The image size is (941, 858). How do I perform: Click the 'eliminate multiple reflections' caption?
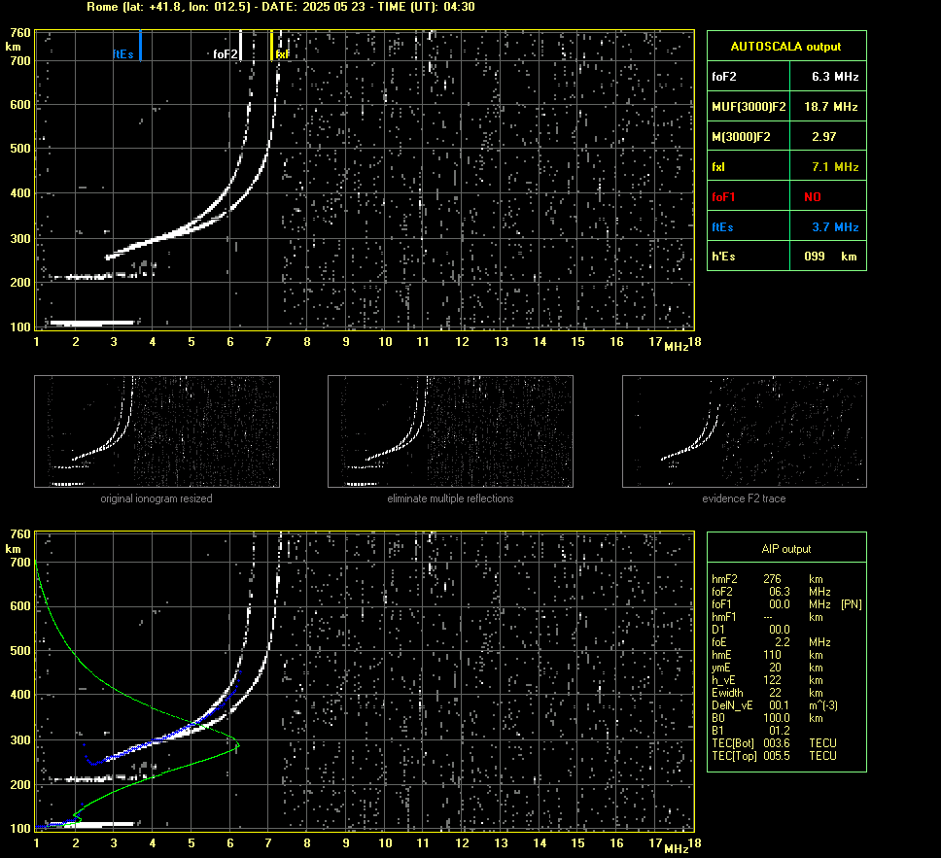450,498
